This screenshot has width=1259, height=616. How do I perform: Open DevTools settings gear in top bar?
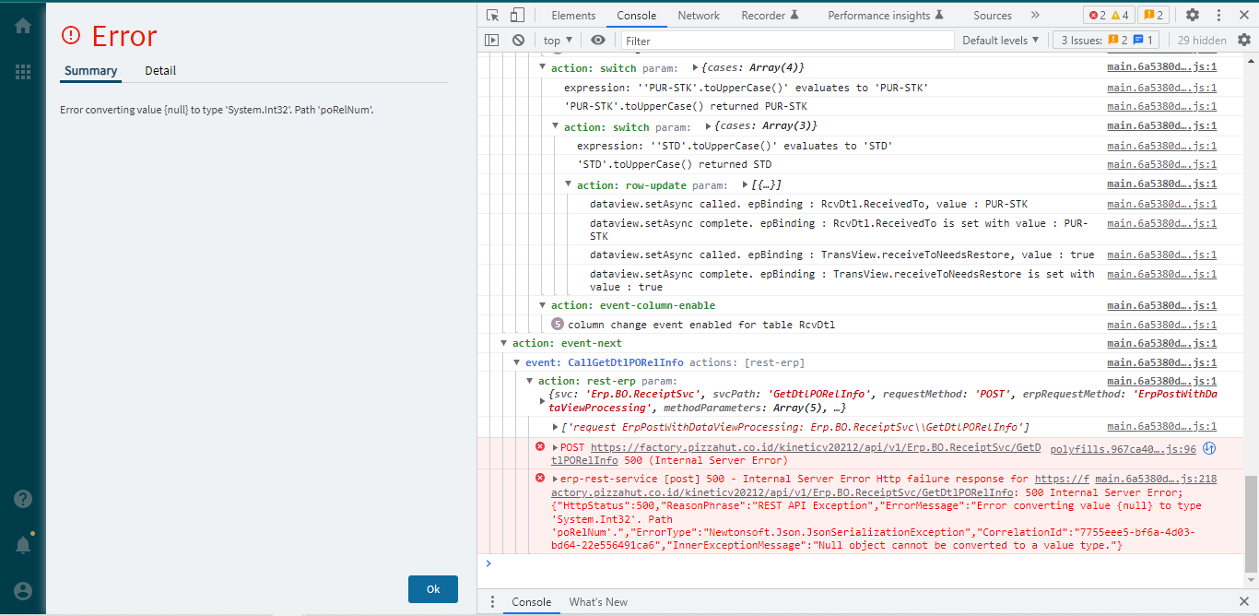pos(1193,15)
